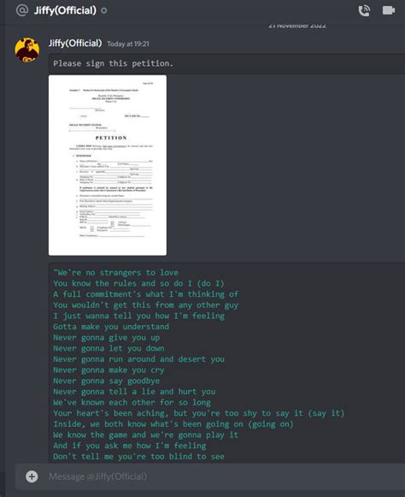Viewport: 405px width, 497px height.
Task: Click the offline status circle in the header
Action: click(104, 10)
